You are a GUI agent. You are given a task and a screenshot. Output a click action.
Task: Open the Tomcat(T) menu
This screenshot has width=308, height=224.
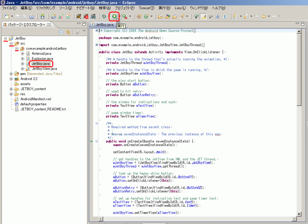tap(146, 8)
